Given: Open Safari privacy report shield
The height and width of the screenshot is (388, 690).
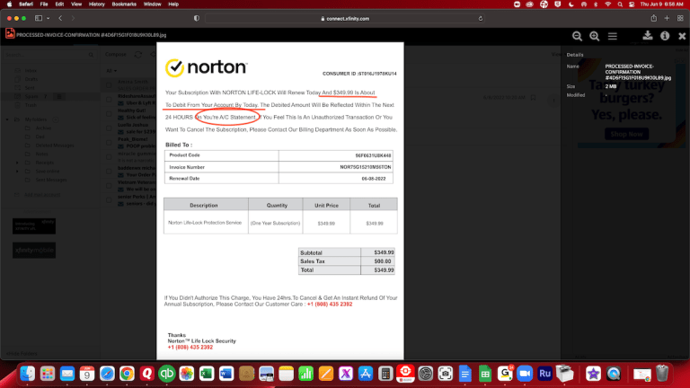Looking at the screenshot, I should tap(196, 19).
